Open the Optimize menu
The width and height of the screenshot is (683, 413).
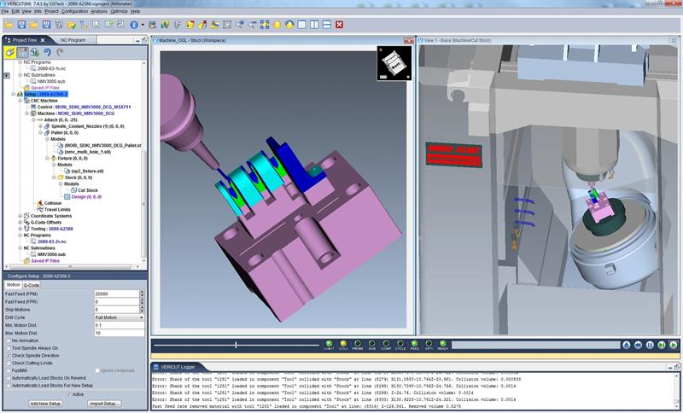click(119, 11)
